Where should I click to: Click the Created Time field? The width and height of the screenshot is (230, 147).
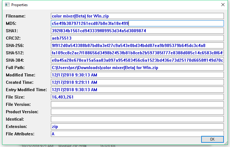[x=137, y=82]
